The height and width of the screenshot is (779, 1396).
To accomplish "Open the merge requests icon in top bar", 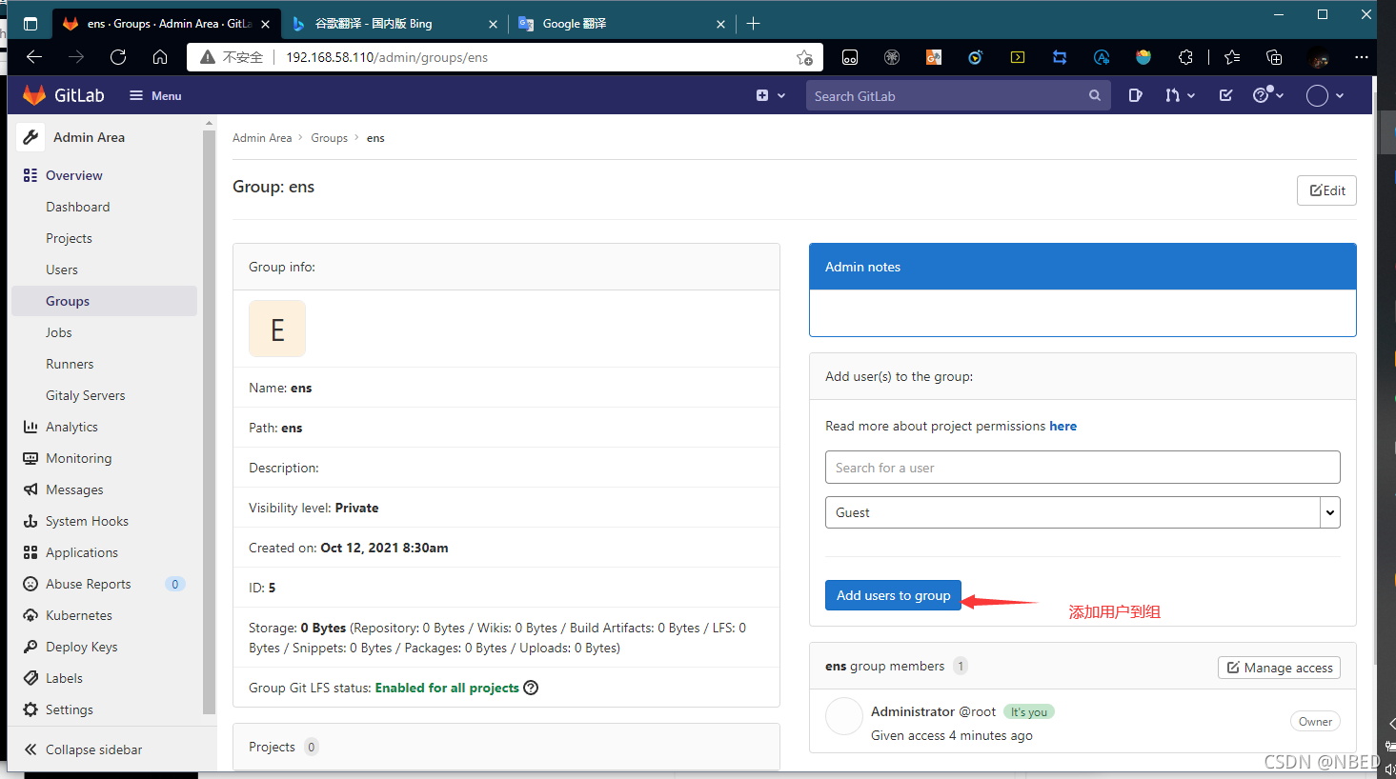I will (x=1174, y=95).
